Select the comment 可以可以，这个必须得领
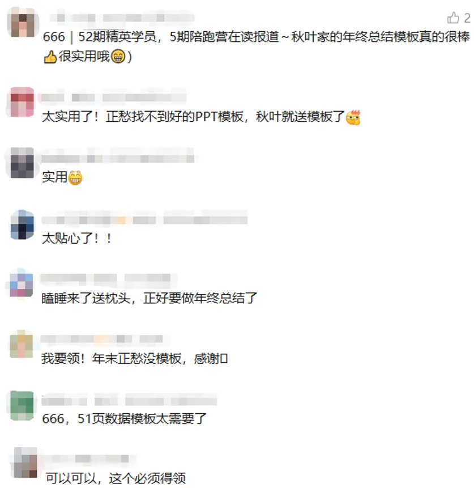The image size is (474, 488). (116, 478)
